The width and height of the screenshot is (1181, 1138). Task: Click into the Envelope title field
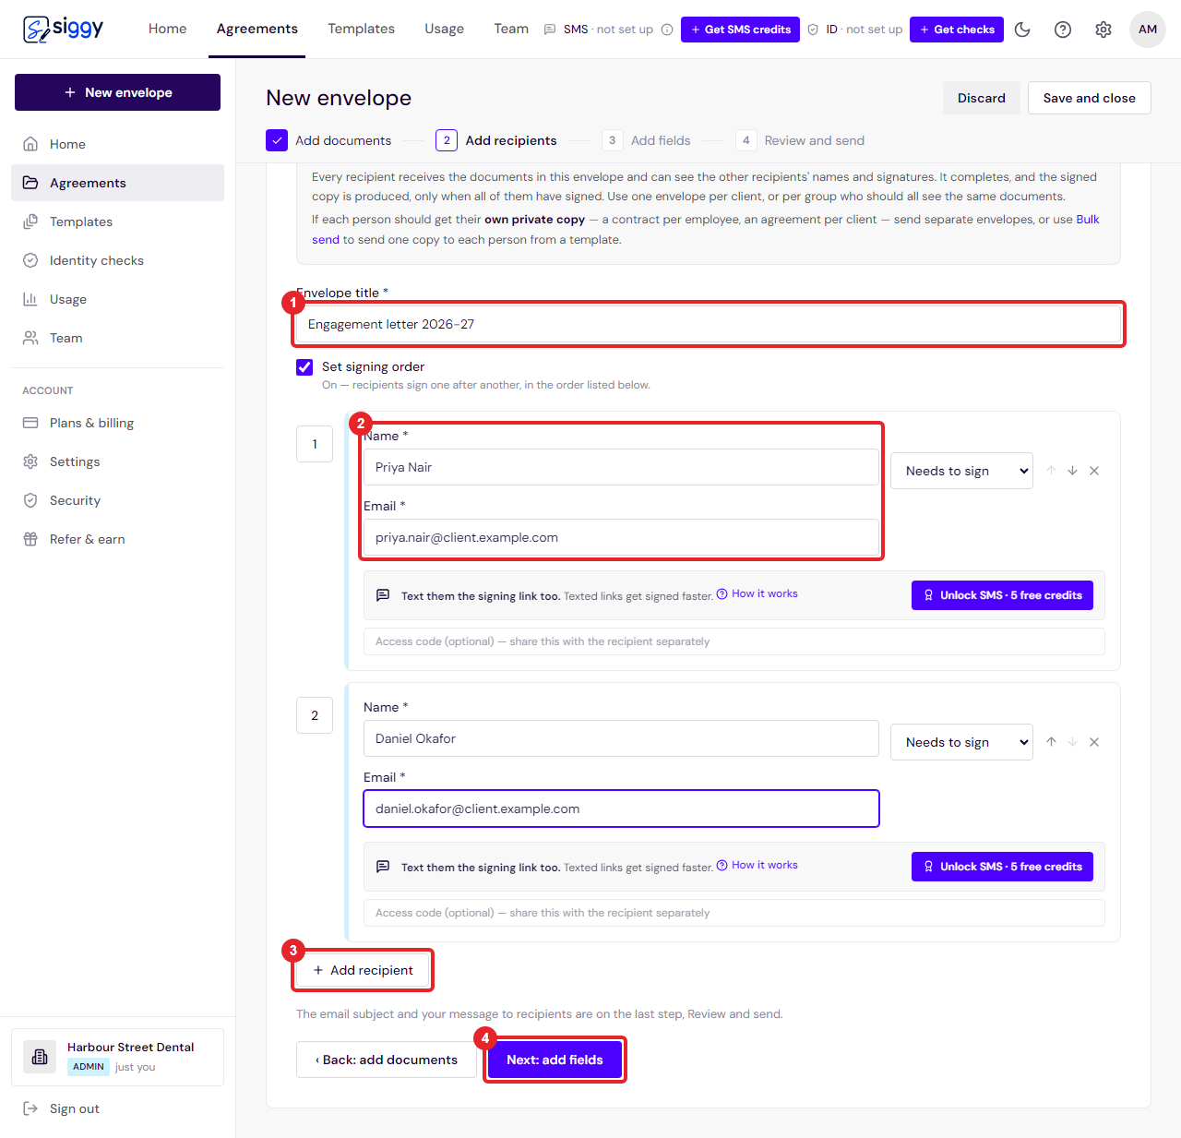[708, 324]
